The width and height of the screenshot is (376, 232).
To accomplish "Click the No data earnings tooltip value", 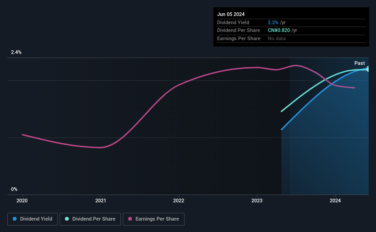I will click(277, 38).
